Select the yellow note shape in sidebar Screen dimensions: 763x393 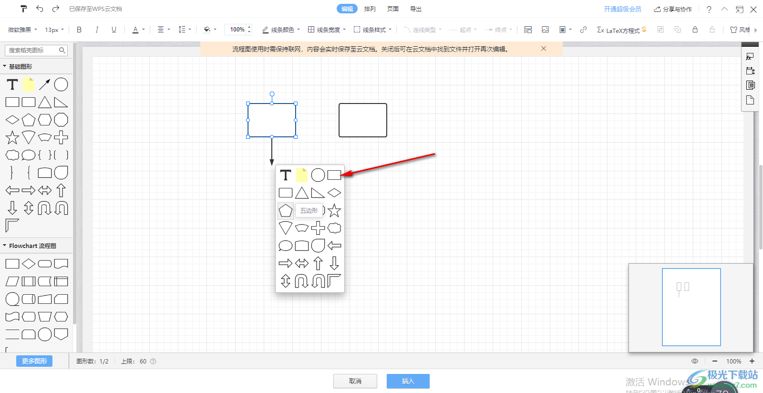point(29,84)
